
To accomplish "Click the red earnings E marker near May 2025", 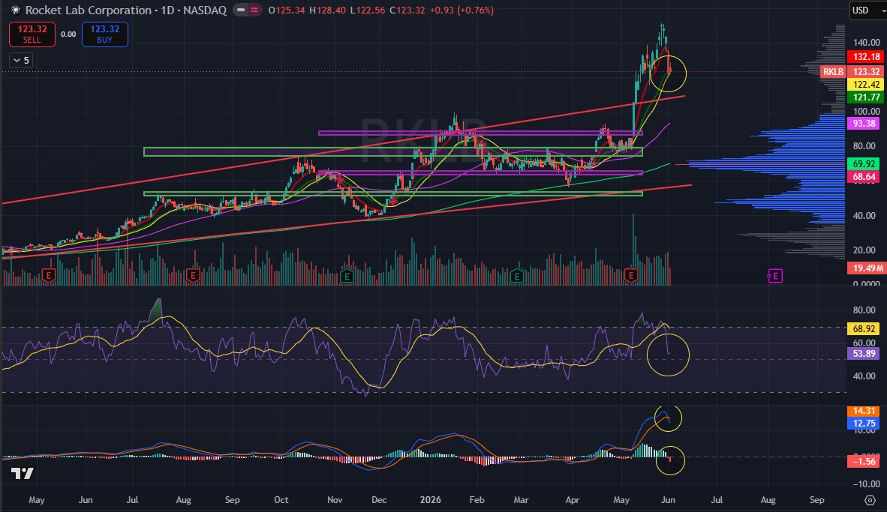I will pos(49,276).
